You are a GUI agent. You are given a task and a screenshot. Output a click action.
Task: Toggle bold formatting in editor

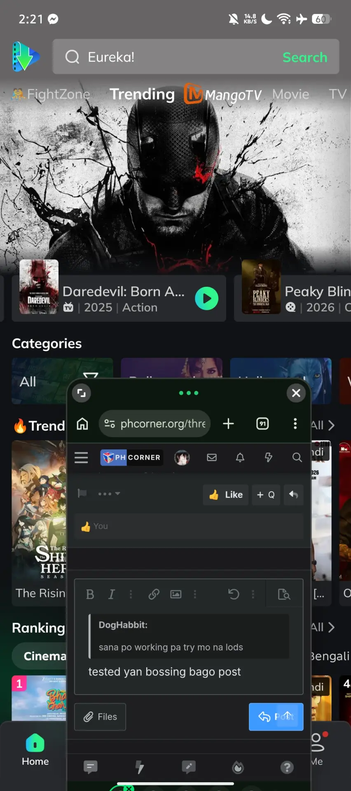coord(90,594)
